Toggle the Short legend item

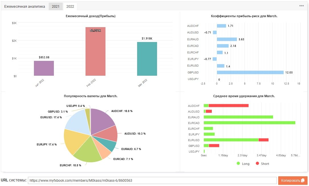pos(262,164)
